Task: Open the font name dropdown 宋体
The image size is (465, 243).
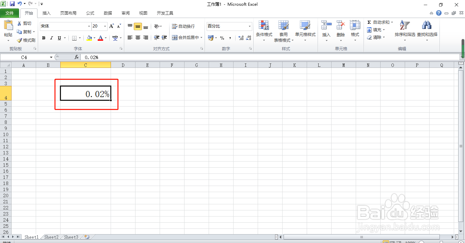Action: click(89, 26)
